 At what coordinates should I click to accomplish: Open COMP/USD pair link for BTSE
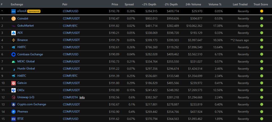pyautogui.click(x=71, y=119)
